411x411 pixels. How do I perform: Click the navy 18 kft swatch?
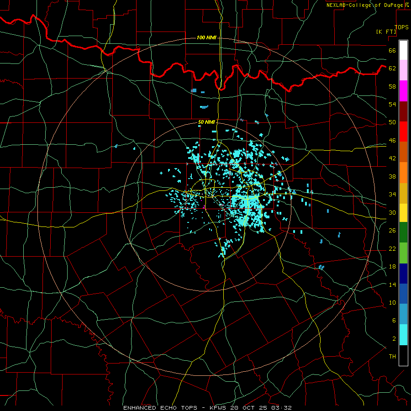pos(403,274)
